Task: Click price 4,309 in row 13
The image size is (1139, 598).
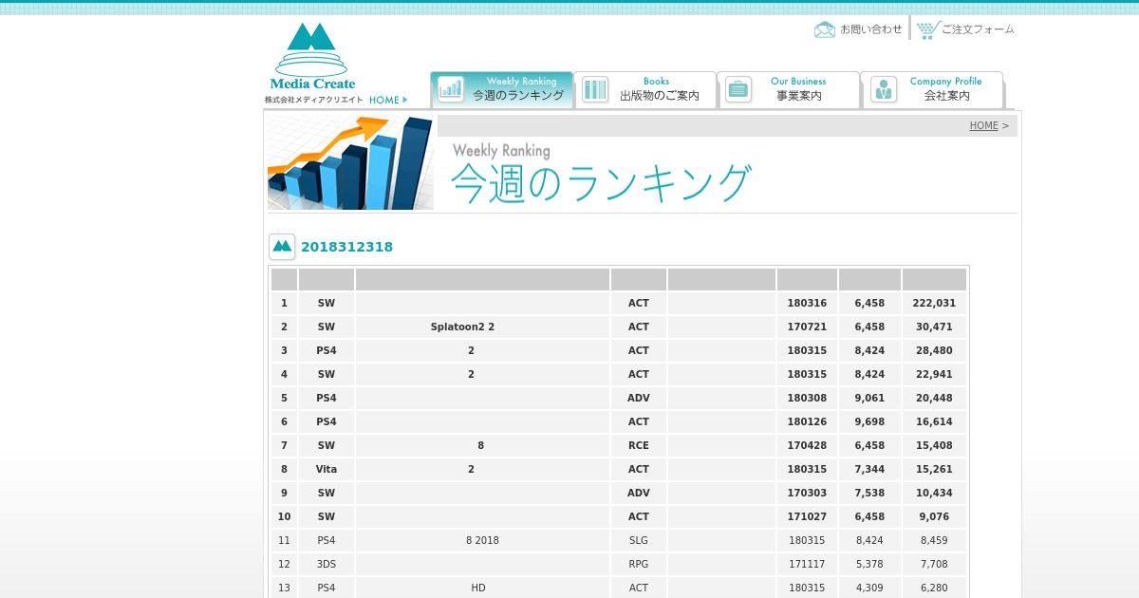Action: pyautogui.click(x=869, y=588)
